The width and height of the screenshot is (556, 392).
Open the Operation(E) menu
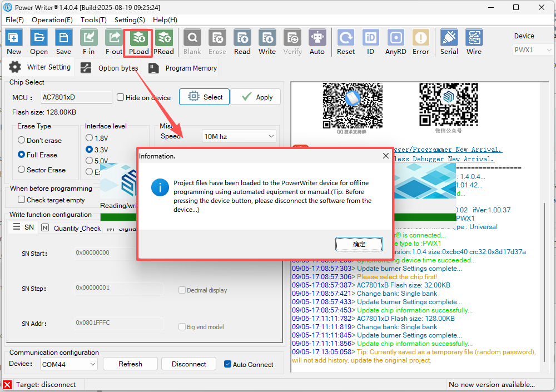pyautogui.click(x=52, y=20)
